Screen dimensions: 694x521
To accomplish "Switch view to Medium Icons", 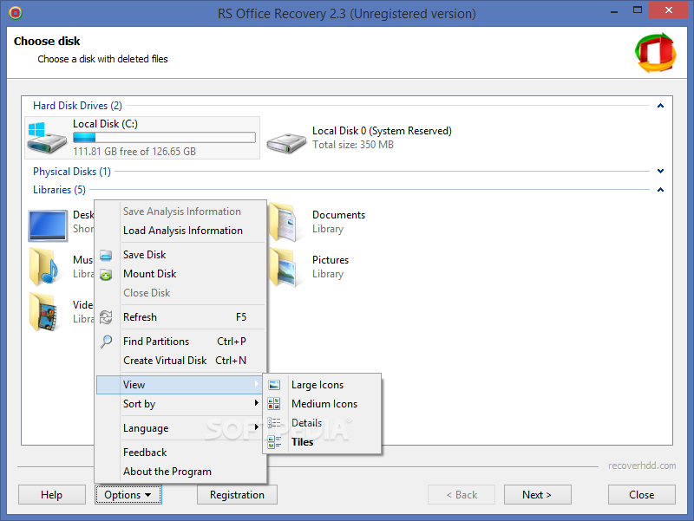I will [x=324, y=404].
